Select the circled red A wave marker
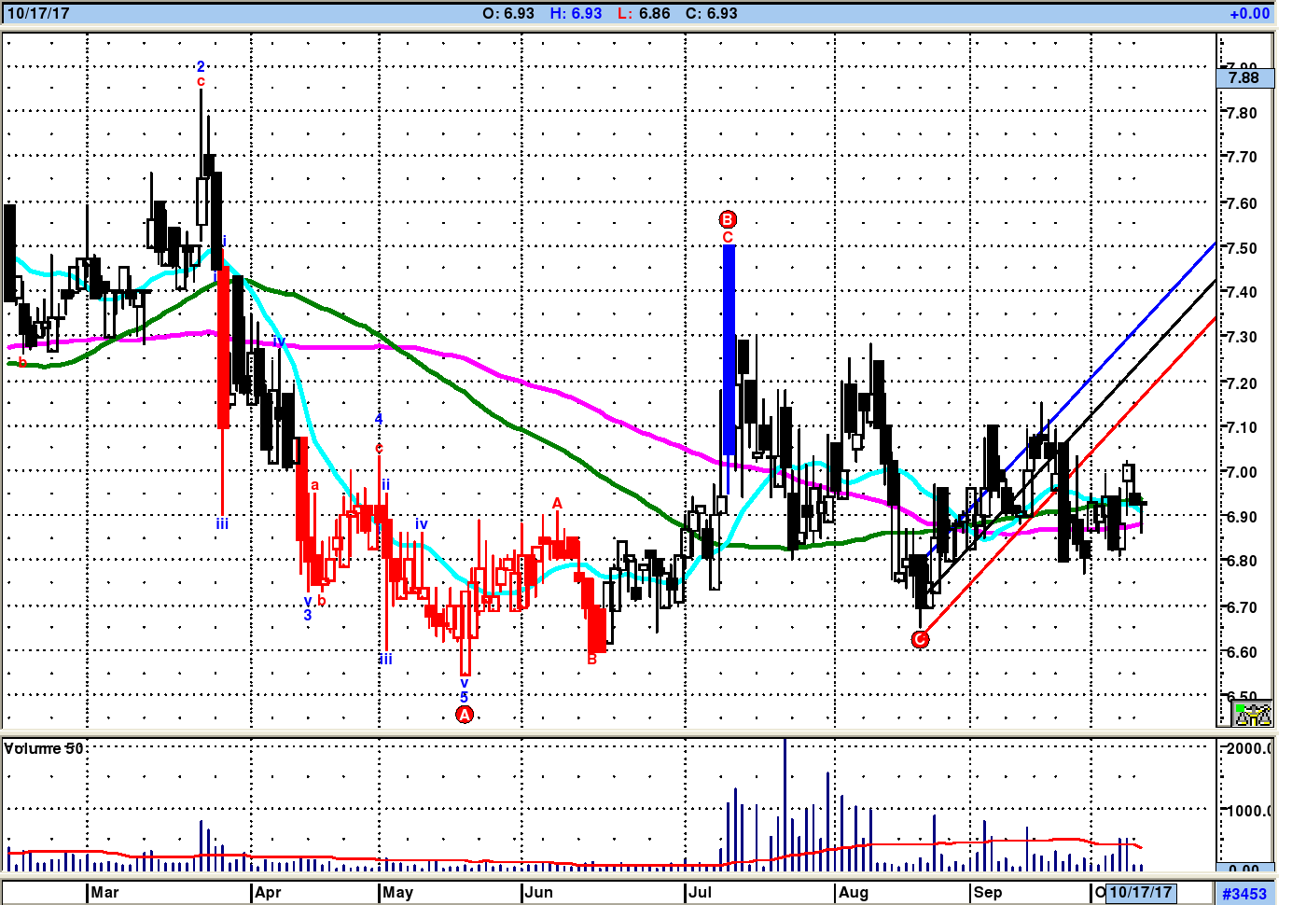 tap(465, 715)
